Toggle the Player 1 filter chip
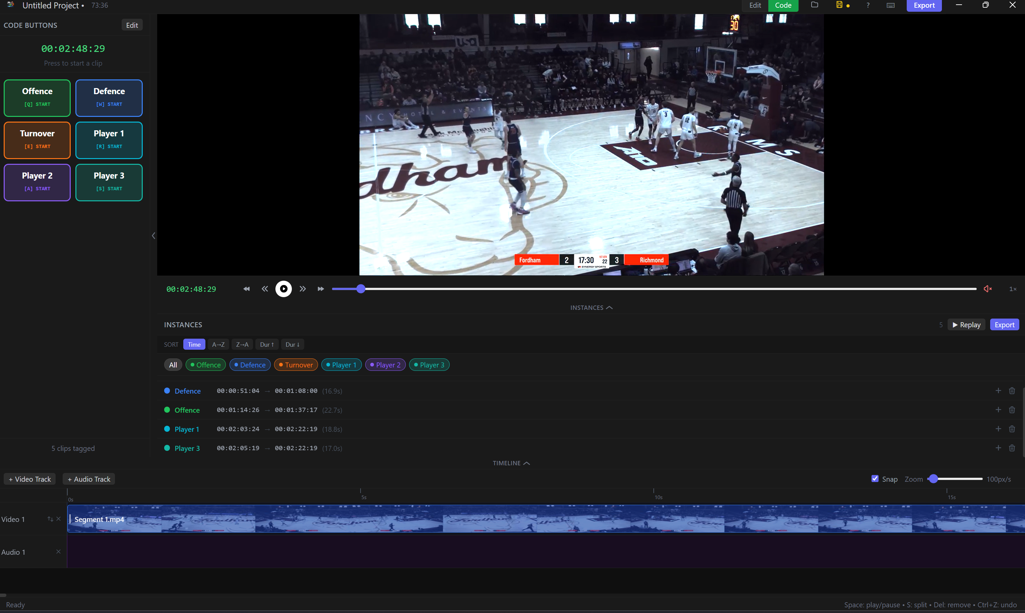 pyautogui.click(x=341, y=365)
